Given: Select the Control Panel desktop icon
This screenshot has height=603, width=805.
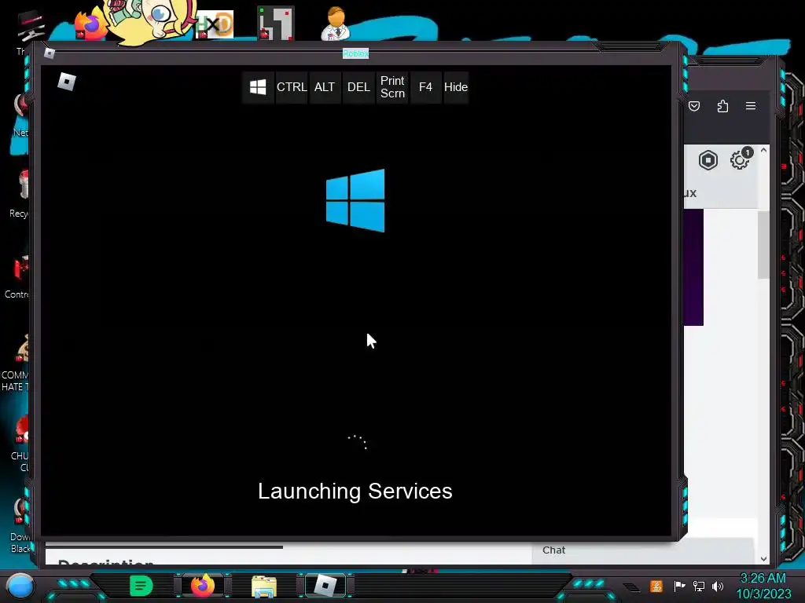Looking at the screenshot, I should pos(17,276).
